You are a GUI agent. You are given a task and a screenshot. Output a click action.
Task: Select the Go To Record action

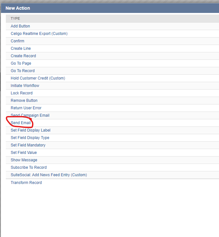pos(23,71)
